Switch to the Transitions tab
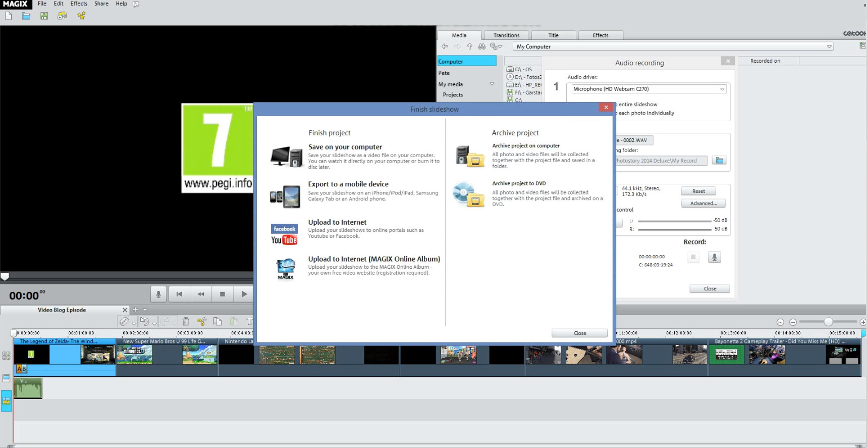 point(506,35)
